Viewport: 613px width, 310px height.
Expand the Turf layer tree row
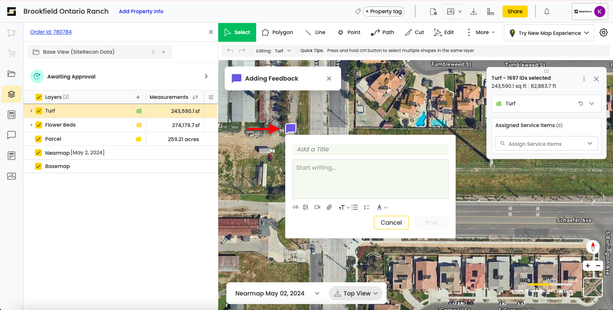tap(31, 111)
